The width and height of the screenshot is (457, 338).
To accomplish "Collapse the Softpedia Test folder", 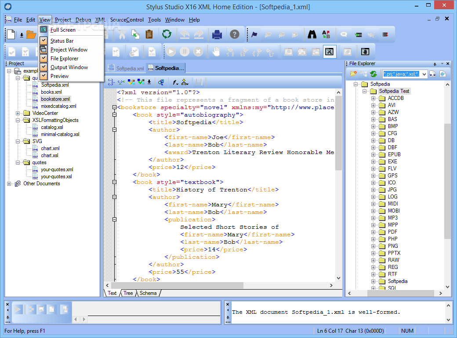I will [x=364, y=92].
